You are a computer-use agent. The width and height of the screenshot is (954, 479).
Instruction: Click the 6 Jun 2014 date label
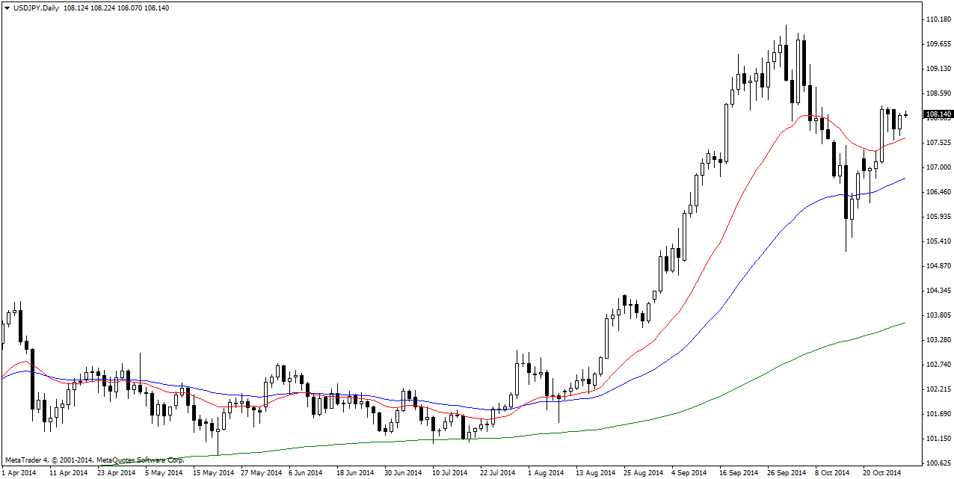coord(306,472)
